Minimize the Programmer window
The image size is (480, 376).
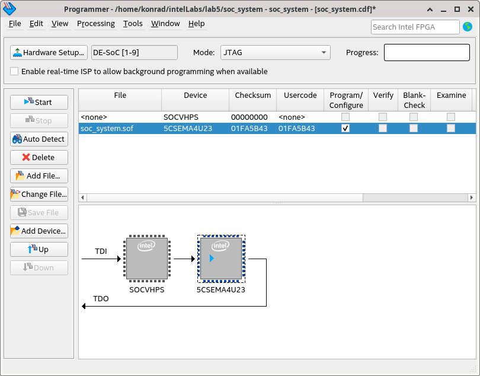coord(443,9)
